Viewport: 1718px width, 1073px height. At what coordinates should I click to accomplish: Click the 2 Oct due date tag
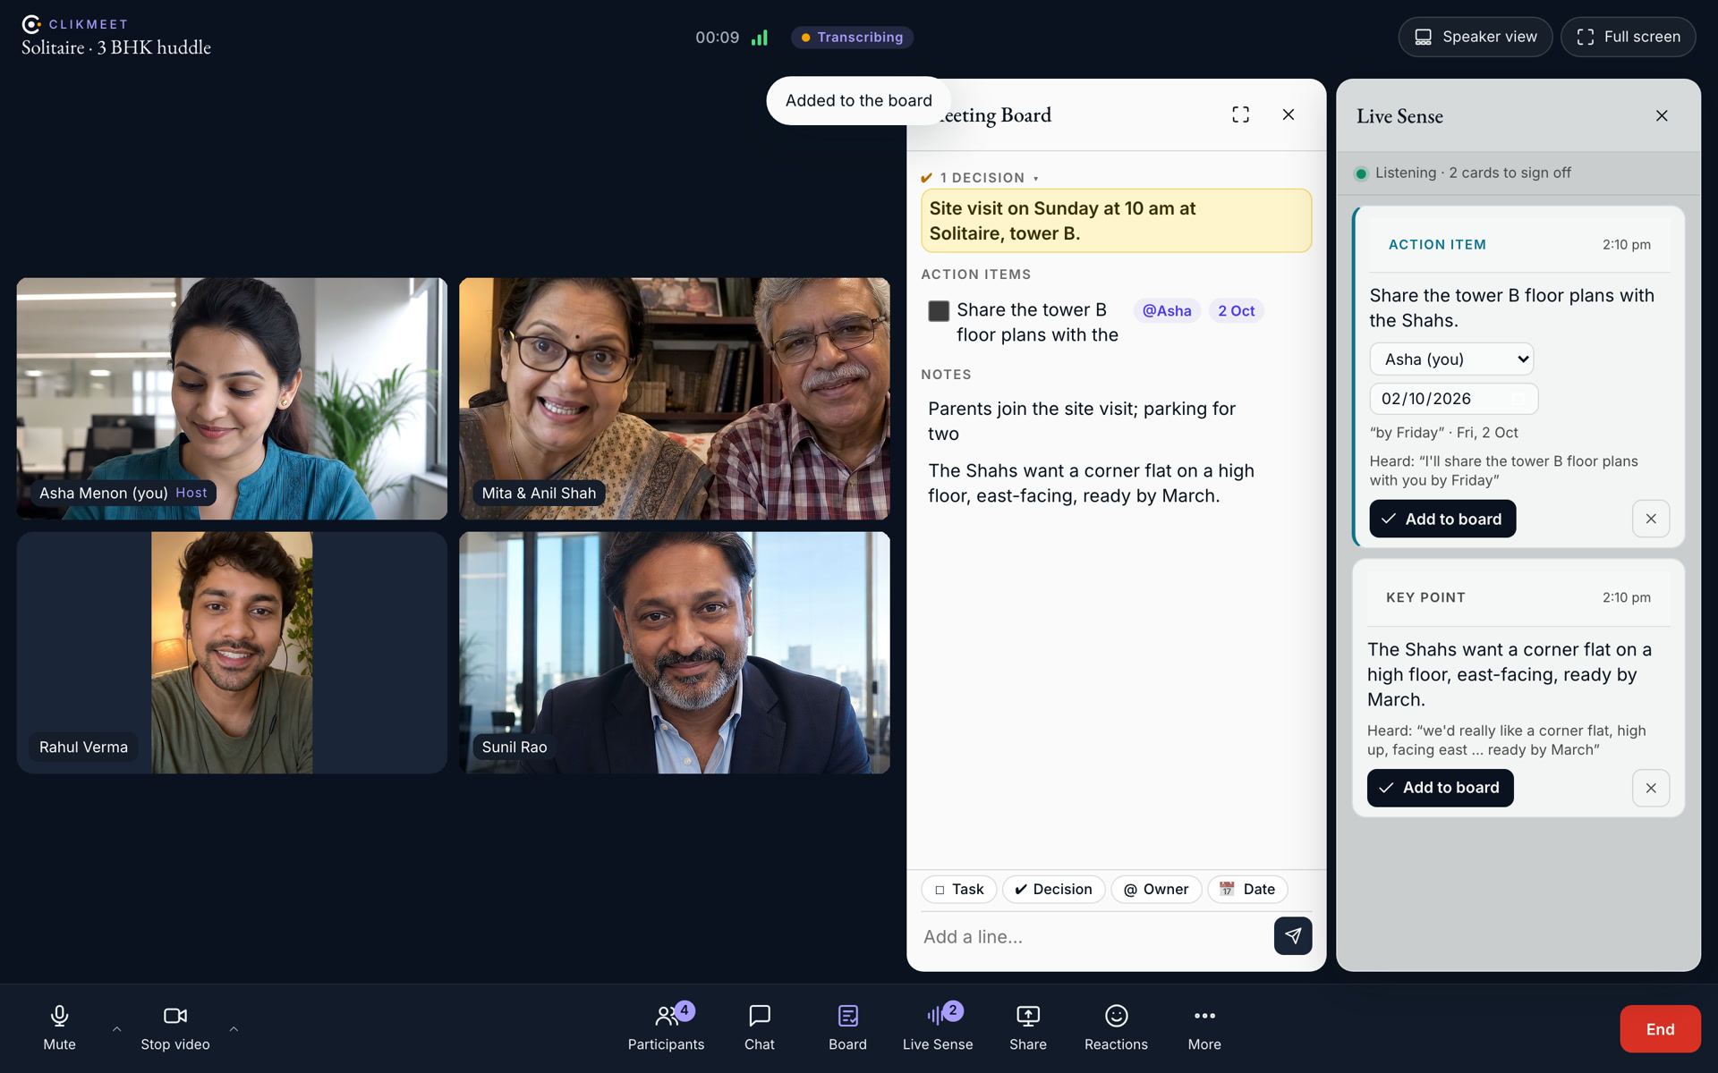(1236, 310)
